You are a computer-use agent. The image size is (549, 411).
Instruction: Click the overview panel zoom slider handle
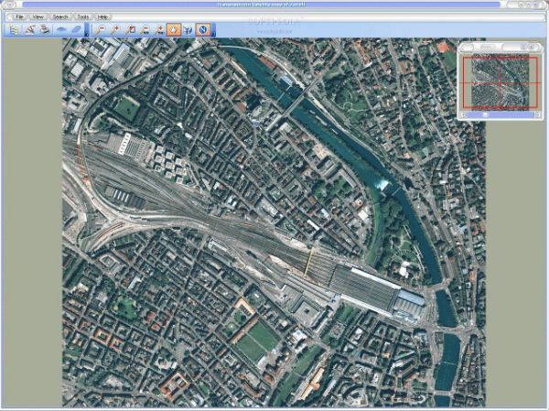(x=485, y=115)
